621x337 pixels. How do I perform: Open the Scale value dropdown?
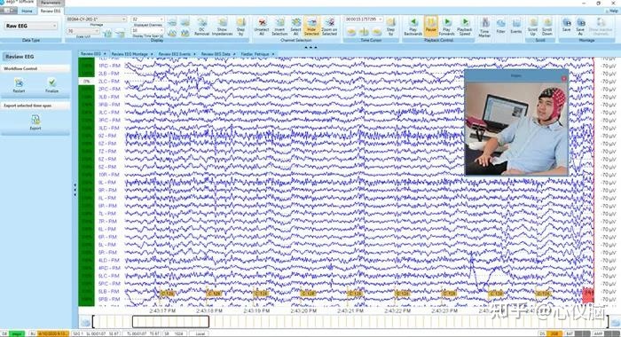point(83,31)
